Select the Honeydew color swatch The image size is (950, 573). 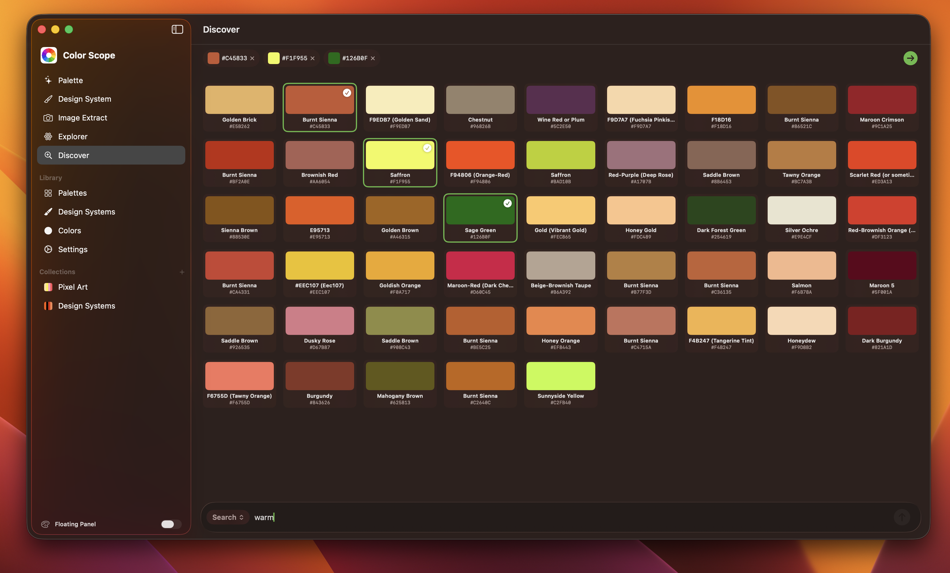pos(801,320)
